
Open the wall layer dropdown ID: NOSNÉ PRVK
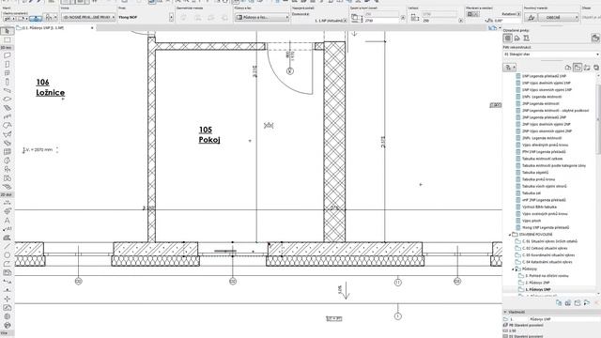point(88,17)
